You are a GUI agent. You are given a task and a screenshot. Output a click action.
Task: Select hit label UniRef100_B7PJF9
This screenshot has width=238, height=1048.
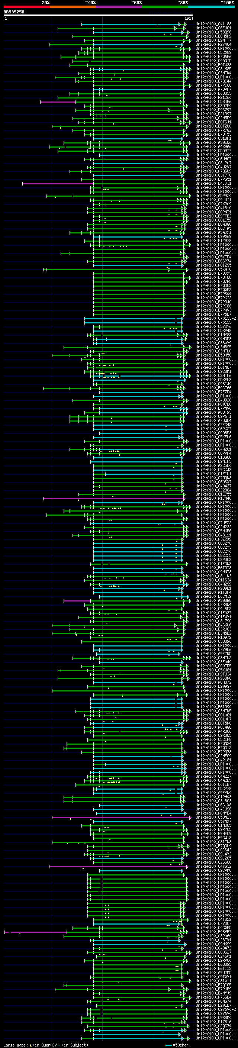coord(213,989)
